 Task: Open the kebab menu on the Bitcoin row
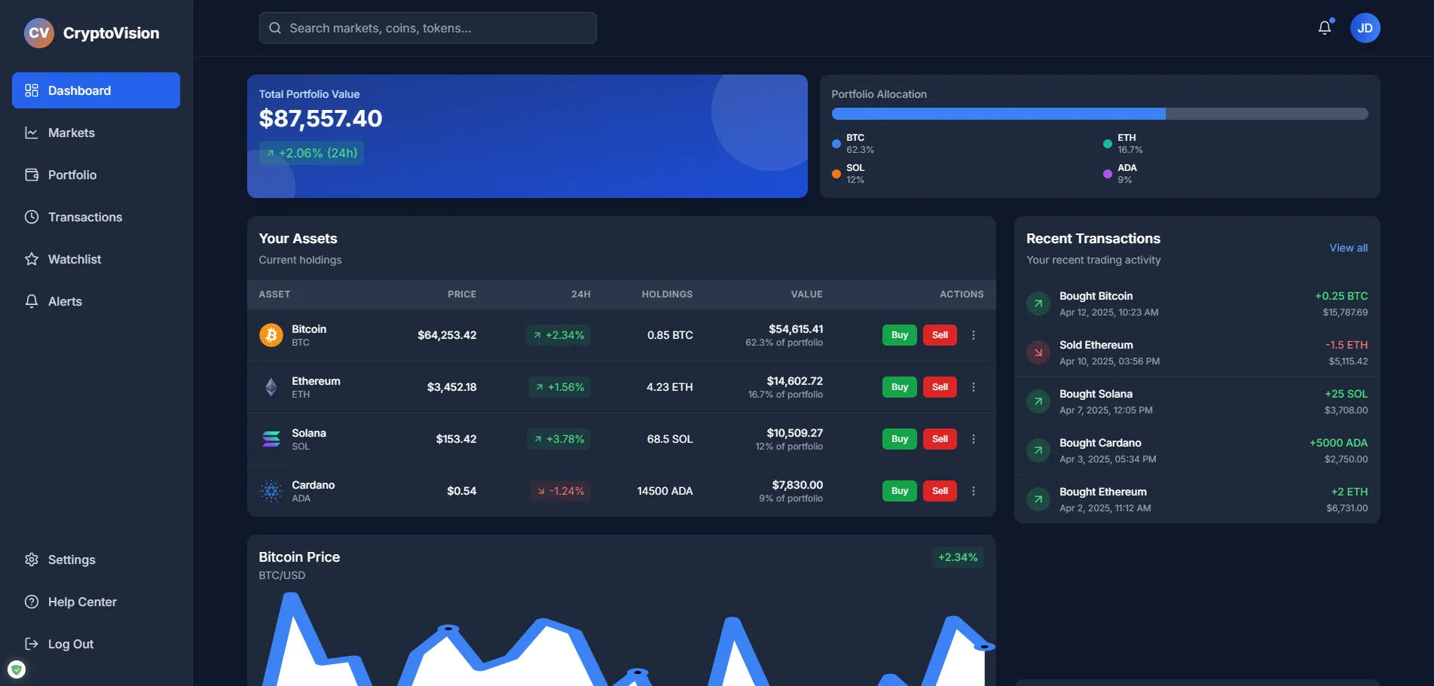click(x=974, y=334)
